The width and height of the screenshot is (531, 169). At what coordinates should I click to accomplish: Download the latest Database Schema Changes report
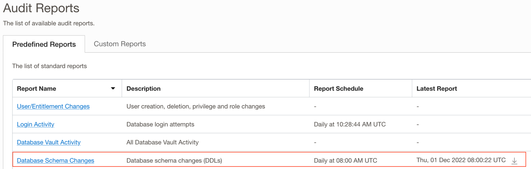coord(514,161)
